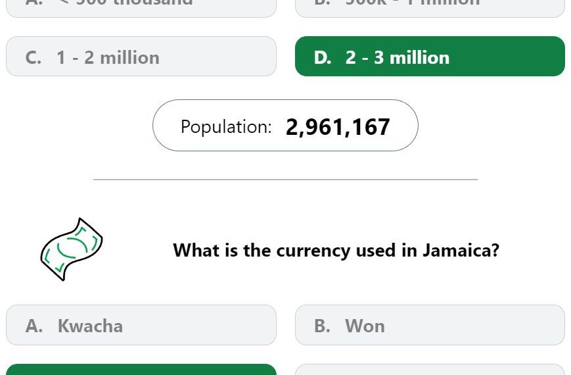Click the Jamaica currency question text

(x=336, y=251)
